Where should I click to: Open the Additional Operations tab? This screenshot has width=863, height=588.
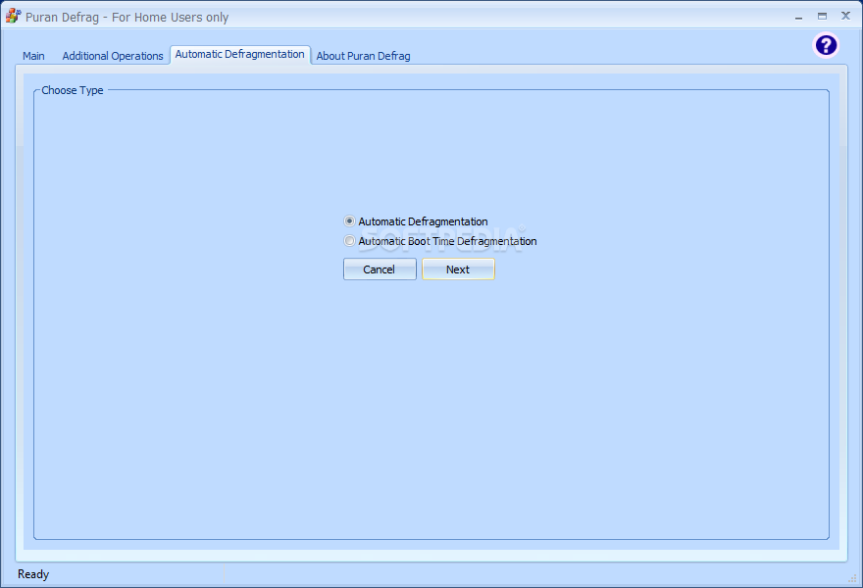[x=113, y=56]
